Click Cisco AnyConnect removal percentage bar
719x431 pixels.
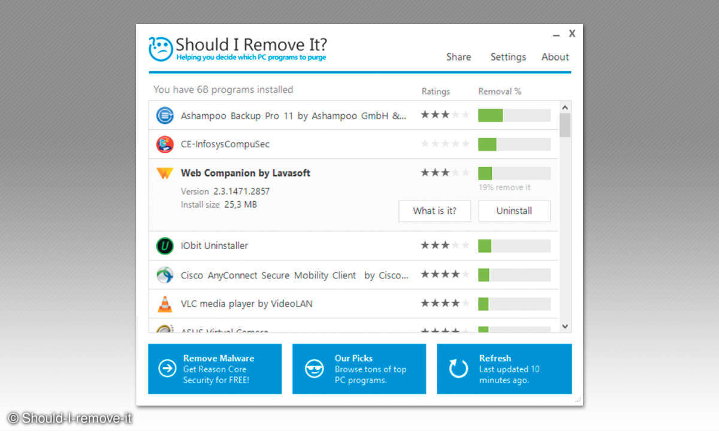[514, 275]
